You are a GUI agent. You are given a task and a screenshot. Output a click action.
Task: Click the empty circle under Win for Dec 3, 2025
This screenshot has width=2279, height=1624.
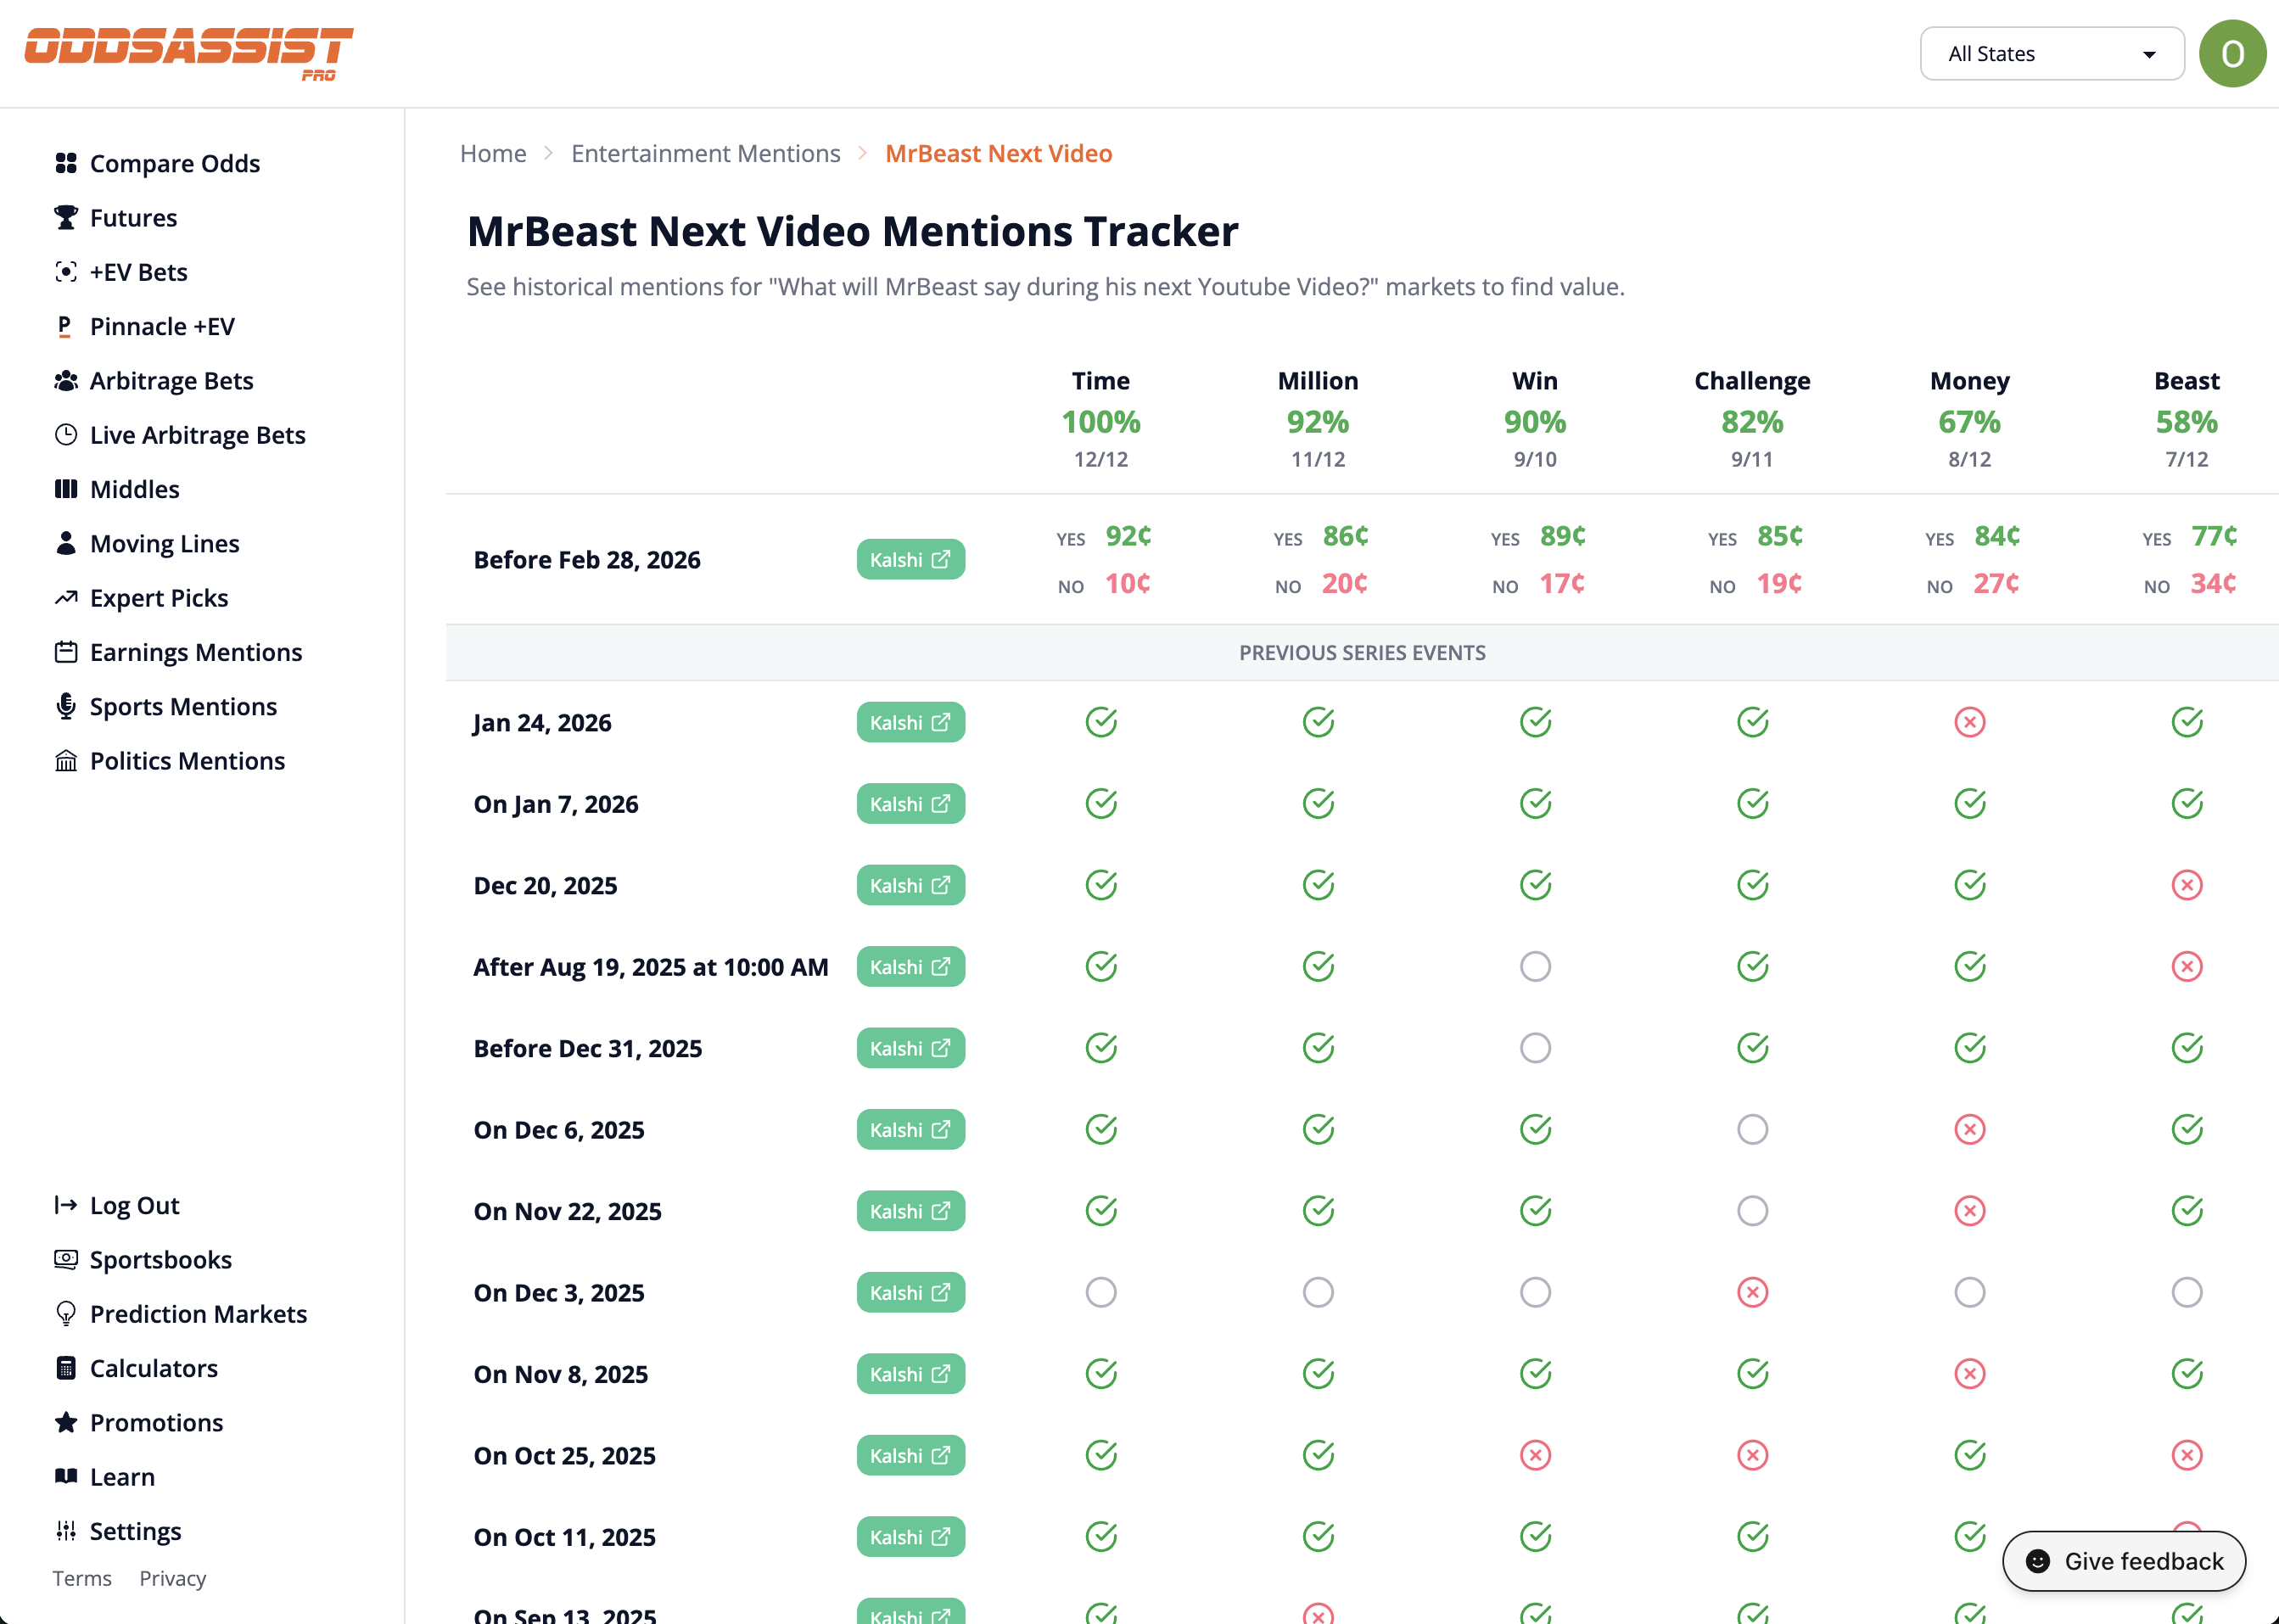(x=1535, y=1291)
